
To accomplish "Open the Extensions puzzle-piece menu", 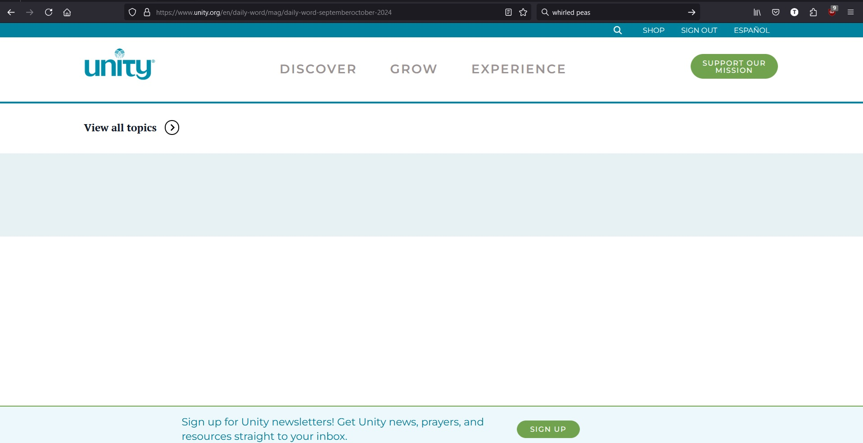I will coord(813,13).
